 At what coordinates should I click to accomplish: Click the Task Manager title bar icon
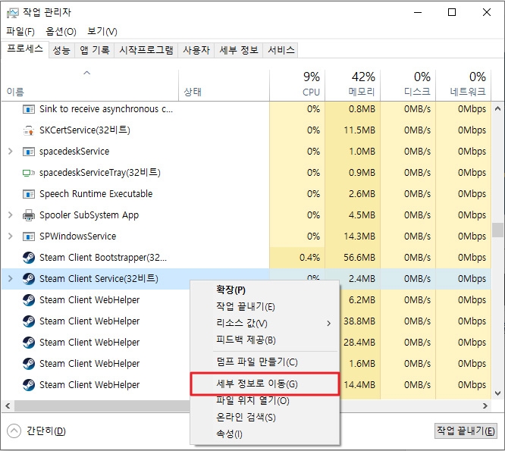(x=13, y=13)
